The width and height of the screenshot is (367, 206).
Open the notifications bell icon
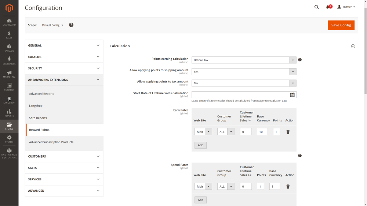[328, 7]
